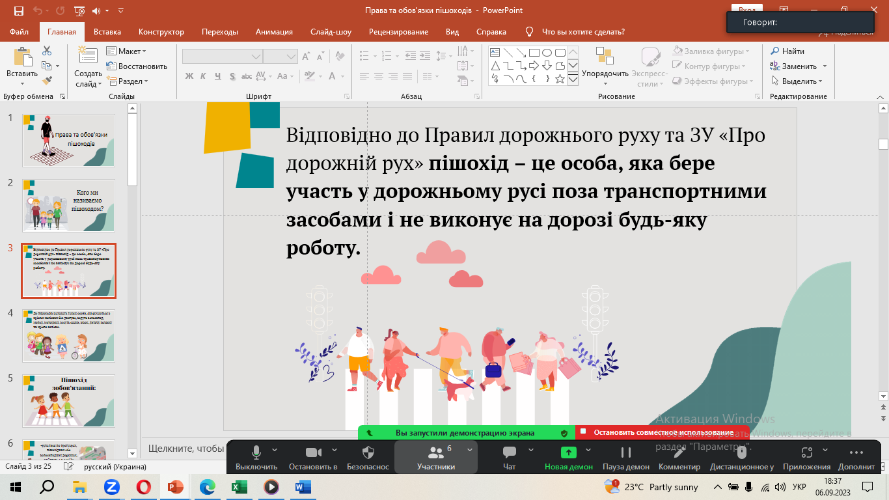889x500 pixels.
Task: Expand Zoom microphone options chevron
Action: tap(275, 449)
